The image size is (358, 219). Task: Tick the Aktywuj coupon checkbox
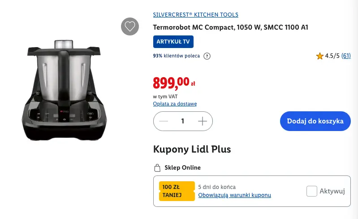(312, 191)
